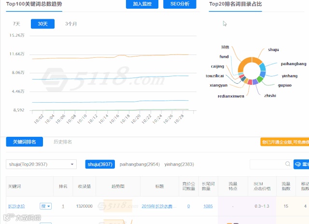
Task: Click the redianxinwen chart label
Action: click(231, 96)
